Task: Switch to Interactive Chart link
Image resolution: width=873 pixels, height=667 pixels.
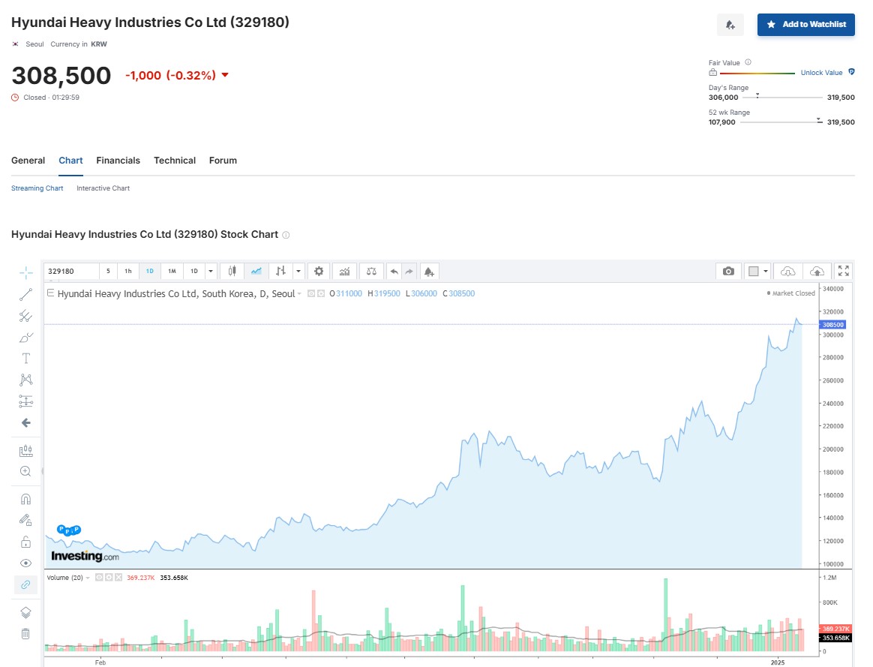Action: [x=103, y=188]
